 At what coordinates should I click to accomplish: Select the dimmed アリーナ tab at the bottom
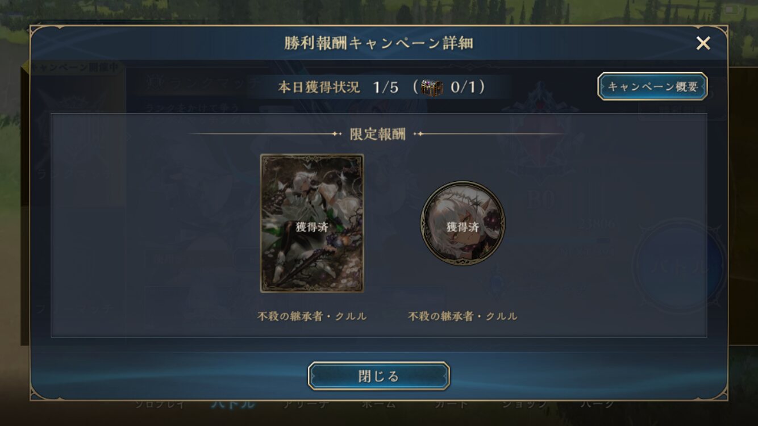pos(306,404)
